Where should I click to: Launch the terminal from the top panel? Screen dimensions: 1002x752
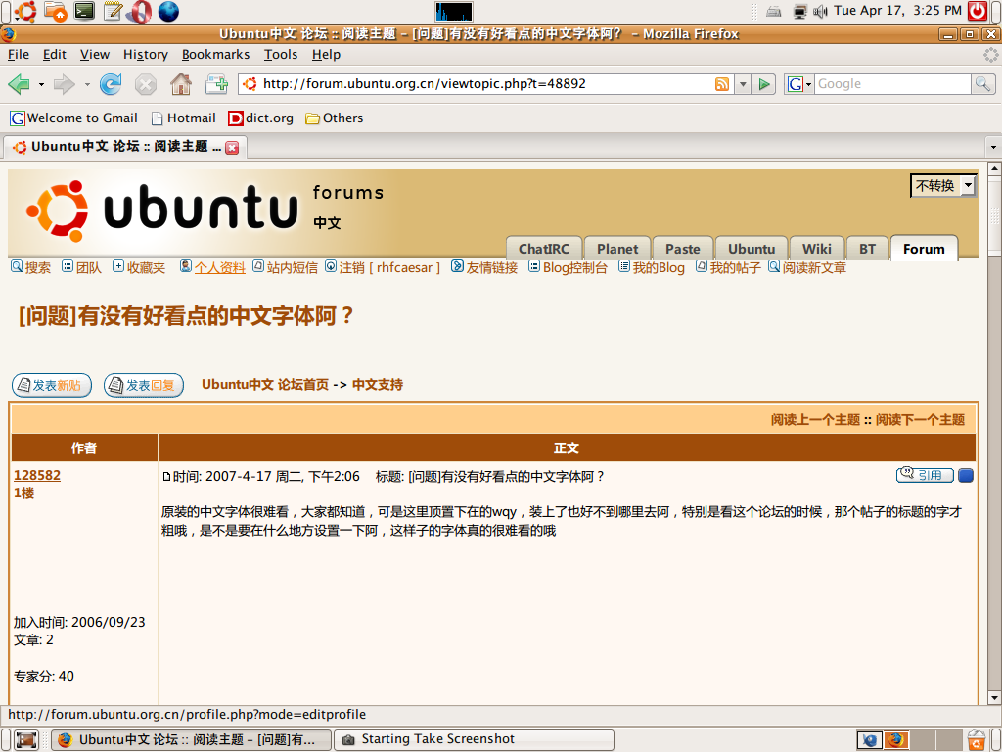point(84,11)
